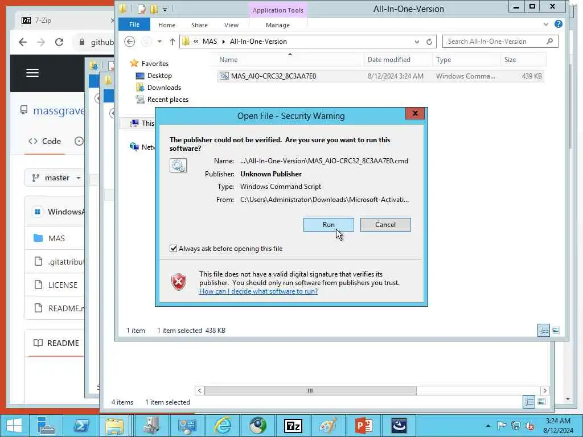Open the 'How can I decide what software to run?' link
This screenshot has width=583, height=437.
coord(258,291)
